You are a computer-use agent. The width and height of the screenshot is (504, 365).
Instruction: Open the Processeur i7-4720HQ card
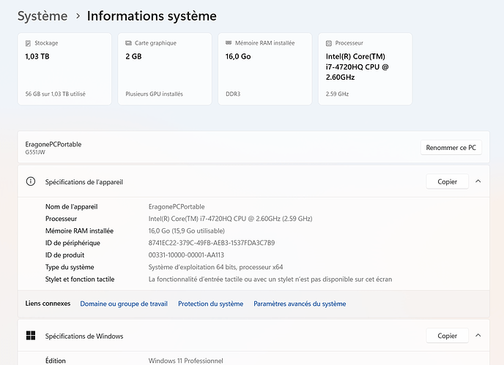(365, 69)
